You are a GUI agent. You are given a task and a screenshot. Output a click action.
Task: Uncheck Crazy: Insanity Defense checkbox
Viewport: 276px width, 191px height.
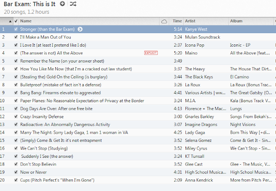point(16,116)
